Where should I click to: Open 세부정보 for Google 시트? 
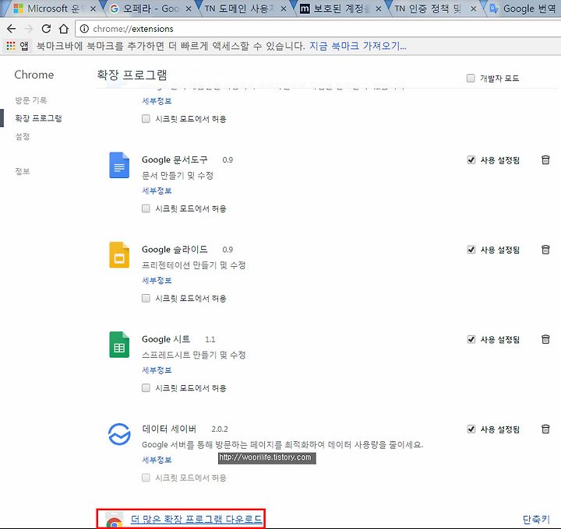pos(157,370)
